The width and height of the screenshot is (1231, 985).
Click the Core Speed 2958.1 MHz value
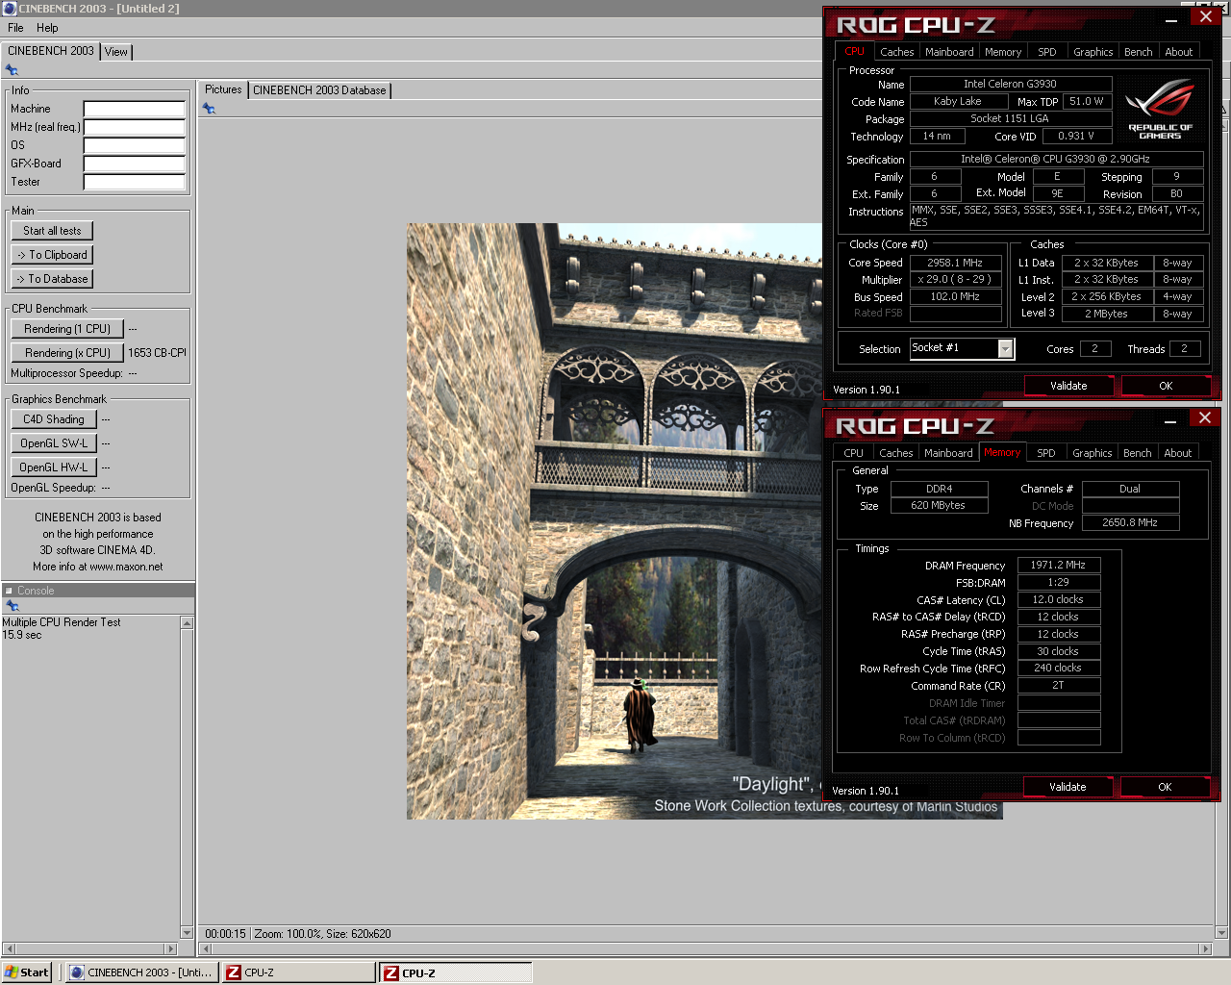pos(955,263)
